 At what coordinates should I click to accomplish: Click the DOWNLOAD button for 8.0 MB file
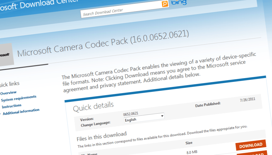point(251,145)
